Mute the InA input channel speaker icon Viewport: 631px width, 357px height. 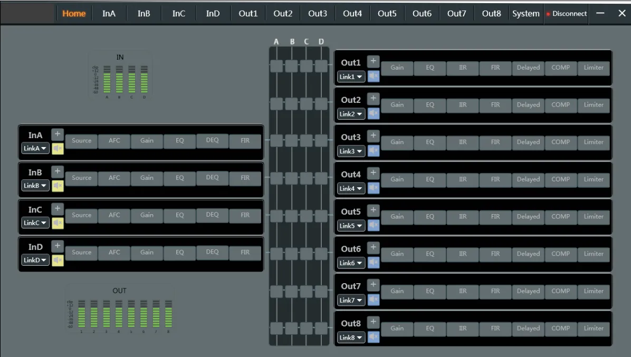tap(58, 149)
